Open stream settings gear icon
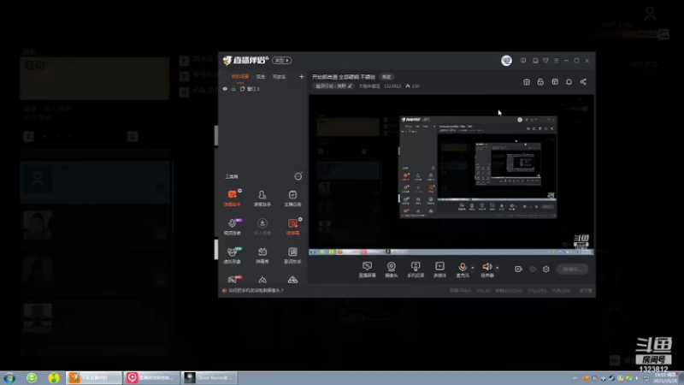The height and width of the screenshot is (385, 684). (546, 269)
